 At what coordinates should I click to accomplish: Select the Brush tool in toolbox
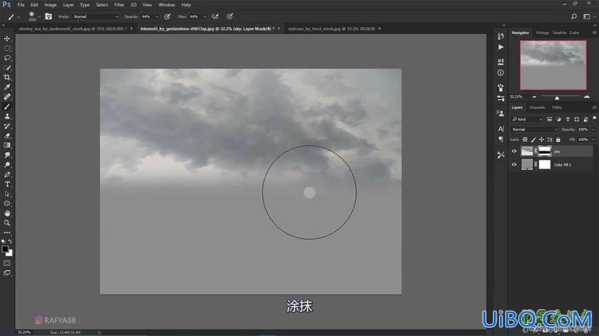click(x=7, y=107)
